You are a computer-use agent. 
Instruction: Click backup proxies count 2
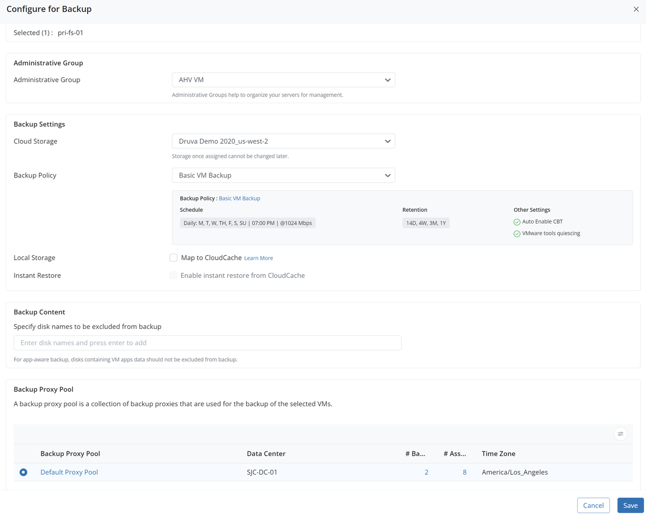(x=426, y=472)
